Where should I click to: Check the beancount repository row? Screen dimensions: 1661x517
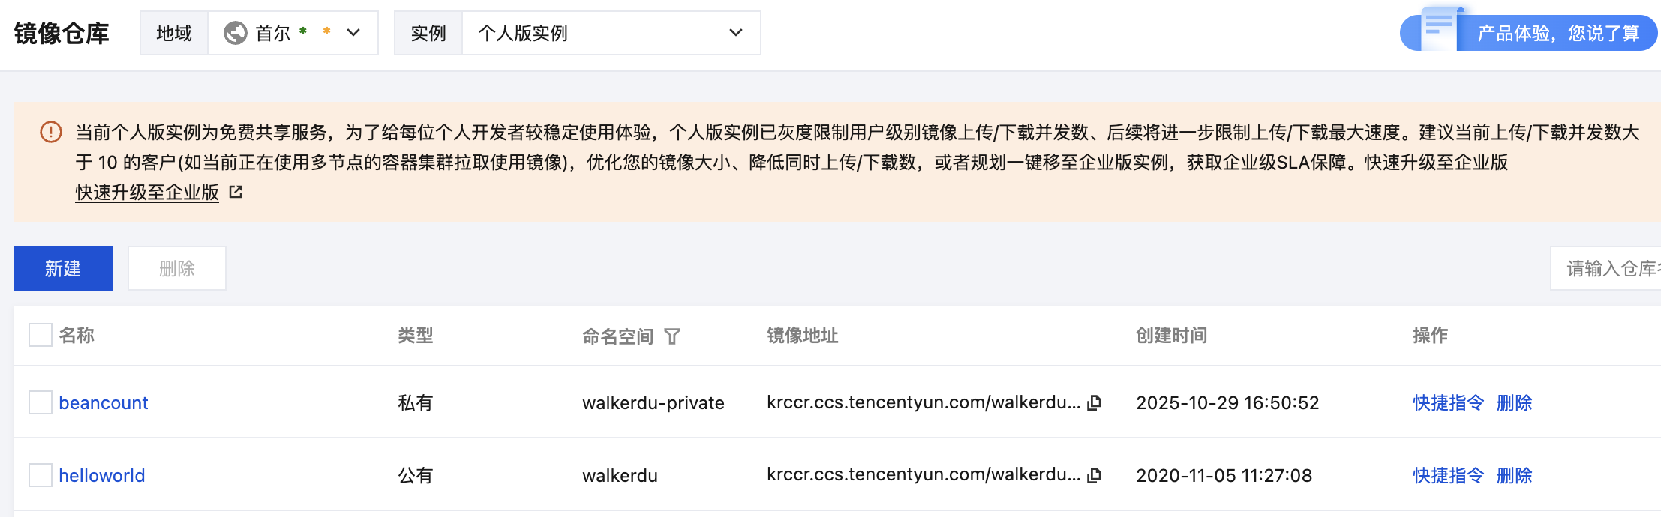tap(41, 402)
